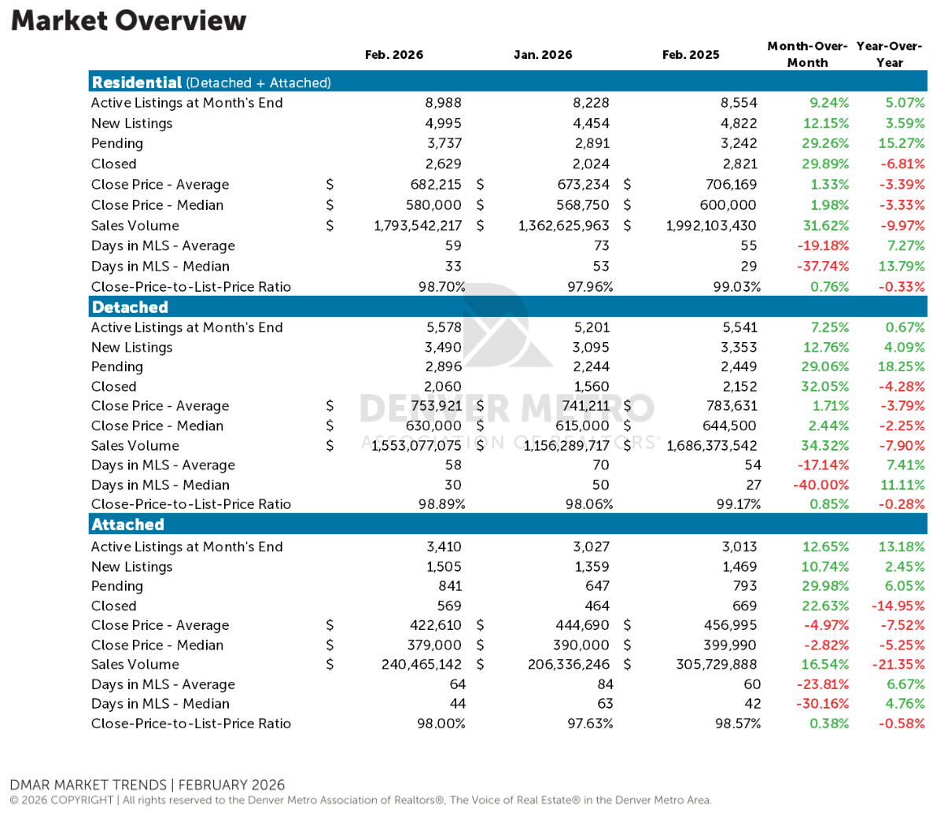Click Residential Pending year-over-year value 15.27%

(902, 144)
